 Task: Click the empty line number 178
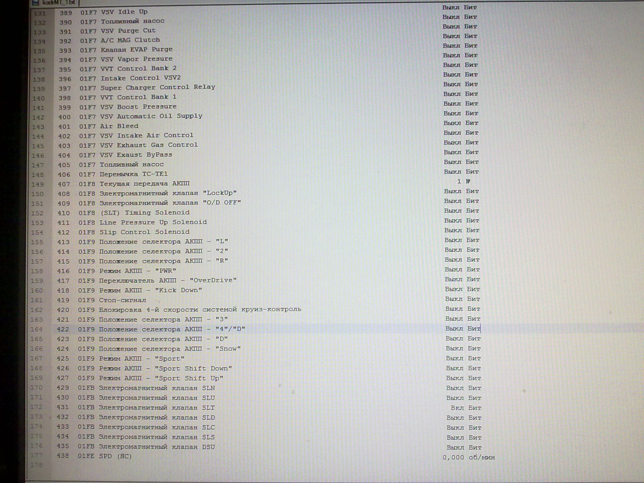pos(36,465)
